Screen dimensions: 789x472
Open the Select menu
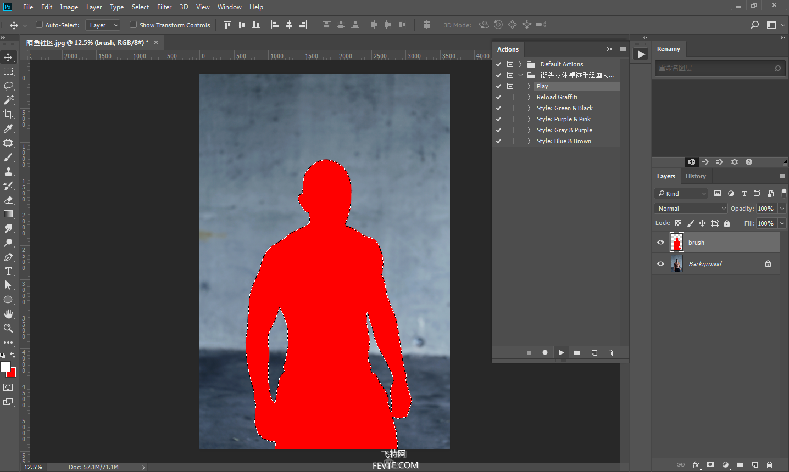coord(140,7)
